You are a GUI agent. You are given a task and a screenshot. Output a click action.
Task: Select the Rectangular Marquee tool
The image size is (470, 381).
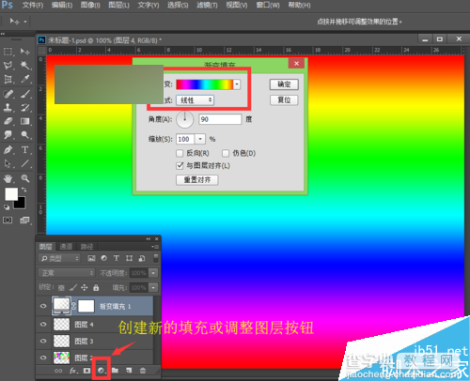coord(8,52)
